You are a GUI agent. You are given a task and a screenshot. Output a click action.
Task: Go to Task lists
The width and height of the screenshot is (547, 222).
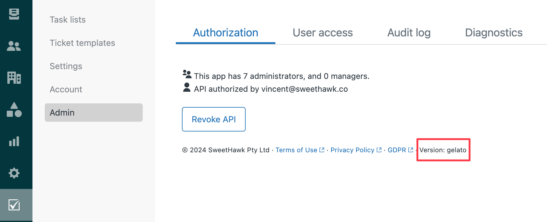coord(68,20)
